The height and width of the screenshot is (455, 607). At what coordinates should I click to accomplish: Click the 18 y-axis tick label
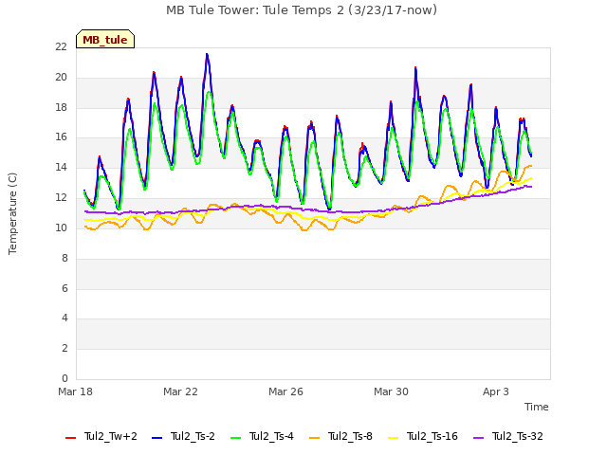tap(61, 107)
